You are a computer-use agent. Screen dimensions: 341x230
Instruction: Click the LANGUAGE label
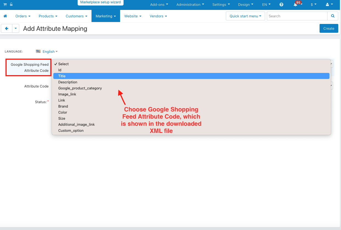(x=14, y=51)
